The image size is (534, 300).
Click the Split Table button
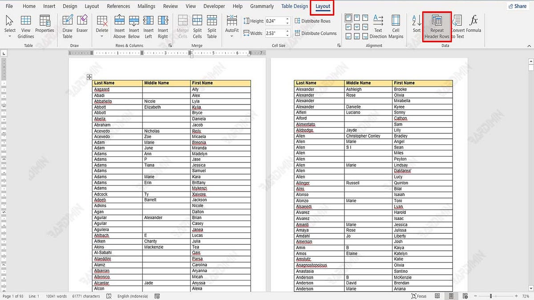pyautogui.click(x=212, y=27)
